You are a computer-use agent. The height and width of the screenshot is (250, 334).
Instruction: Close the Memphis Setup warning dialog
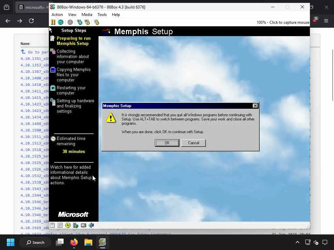(255, 106)
